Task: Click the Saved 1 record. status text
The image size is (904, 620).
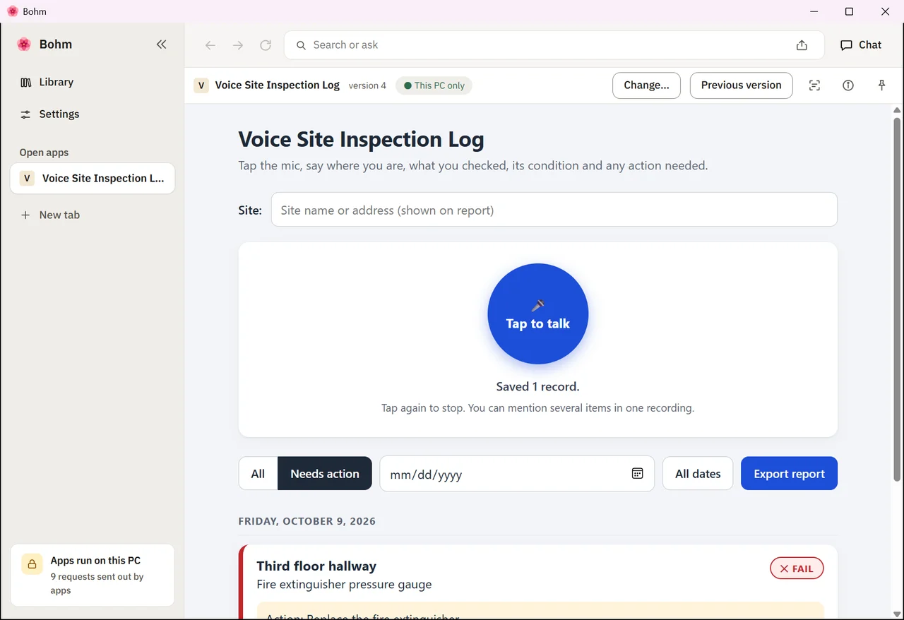Action: coord(538,386)
